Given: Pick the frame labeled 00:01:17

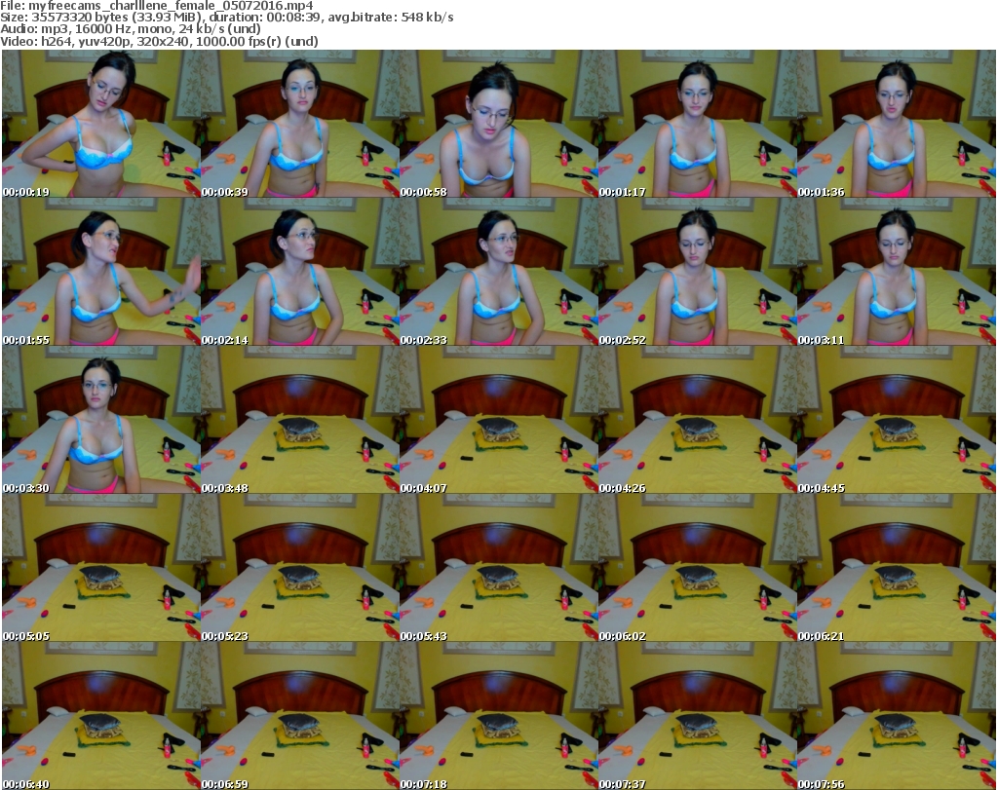Looking at the screenshot, I should point(697,124).
